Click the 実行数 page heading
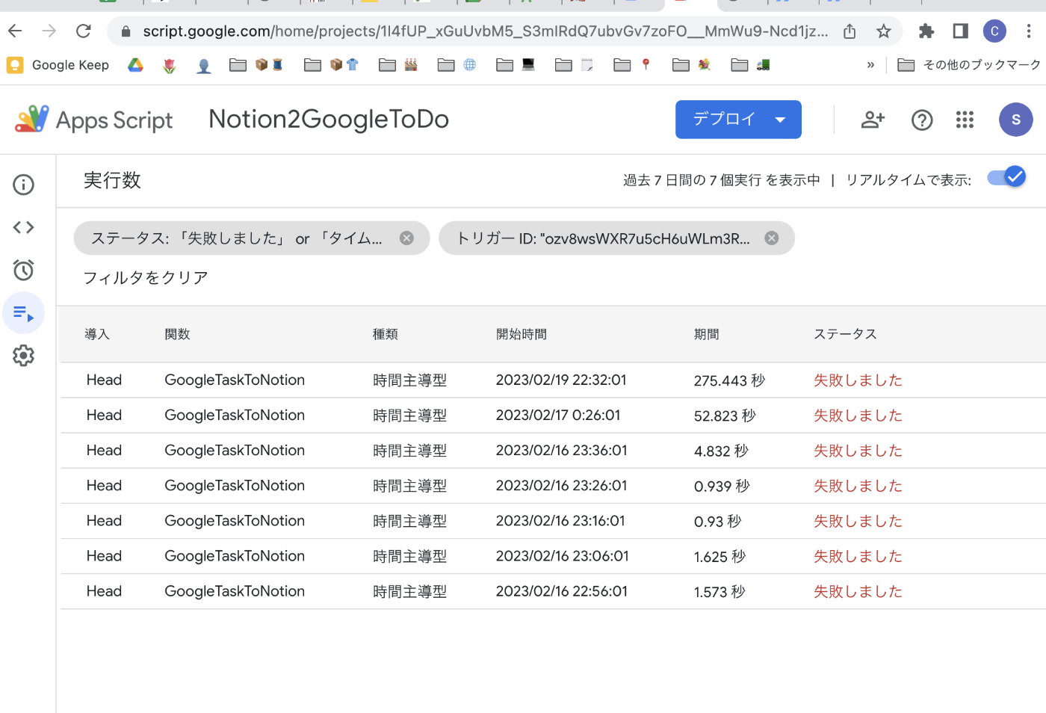This screenshot has width=1046, height=713. tap(112, 180)
